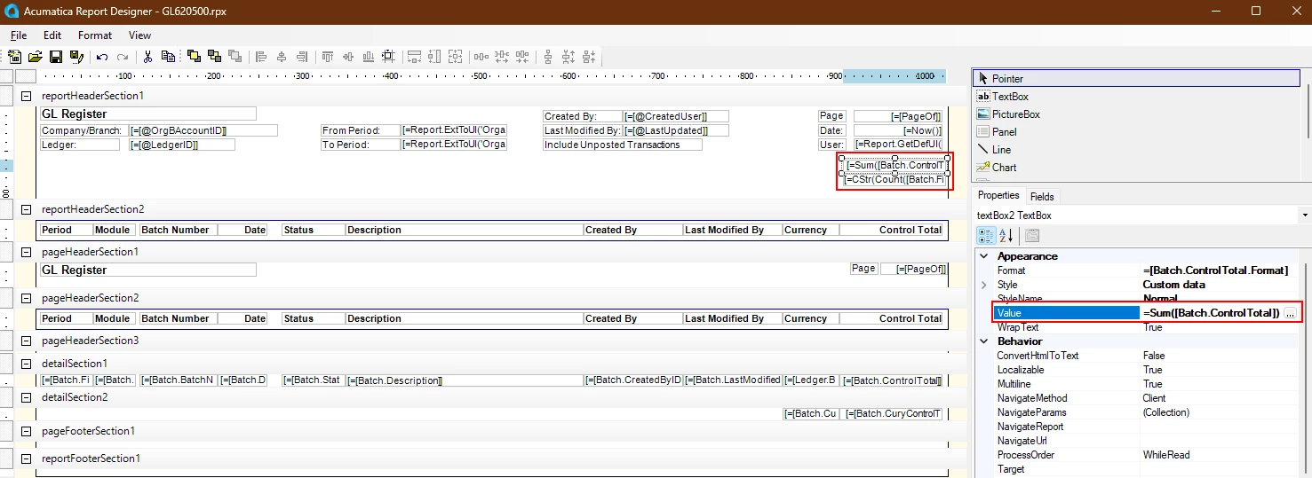Open the Format menu
The image size is (1312, 478).
tap(94, 35)
